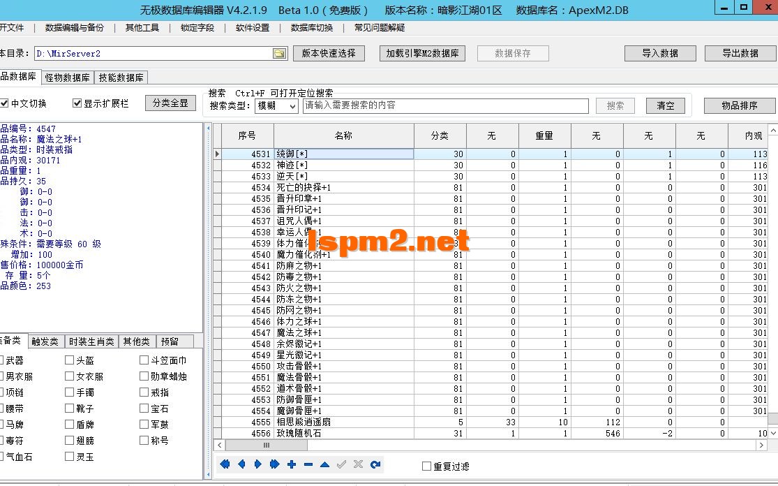Viewport: 778px width, 486px height.
Task: Click inside the search input field
Action: (x=447, y=105)
